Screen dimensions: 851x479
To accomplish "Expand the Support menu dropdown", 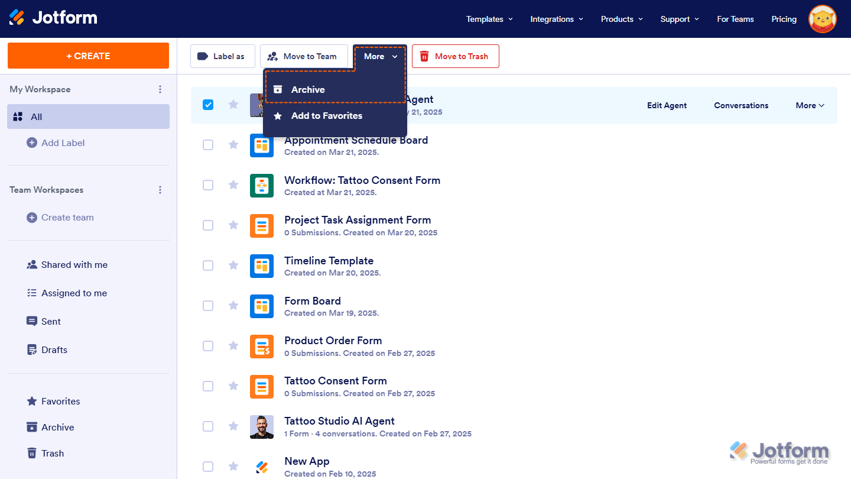I will [679, 19].
